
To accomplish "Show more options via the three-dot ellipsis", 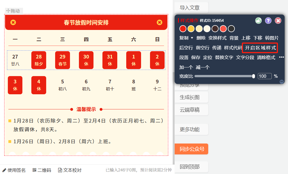I will pyautogui.click(x=281, y=57).
